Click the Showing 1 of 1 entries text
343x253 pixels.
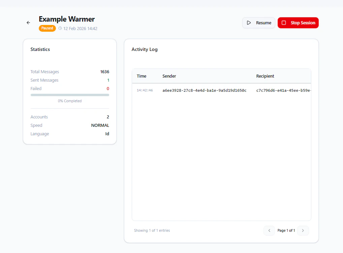(x=152, y=230)
